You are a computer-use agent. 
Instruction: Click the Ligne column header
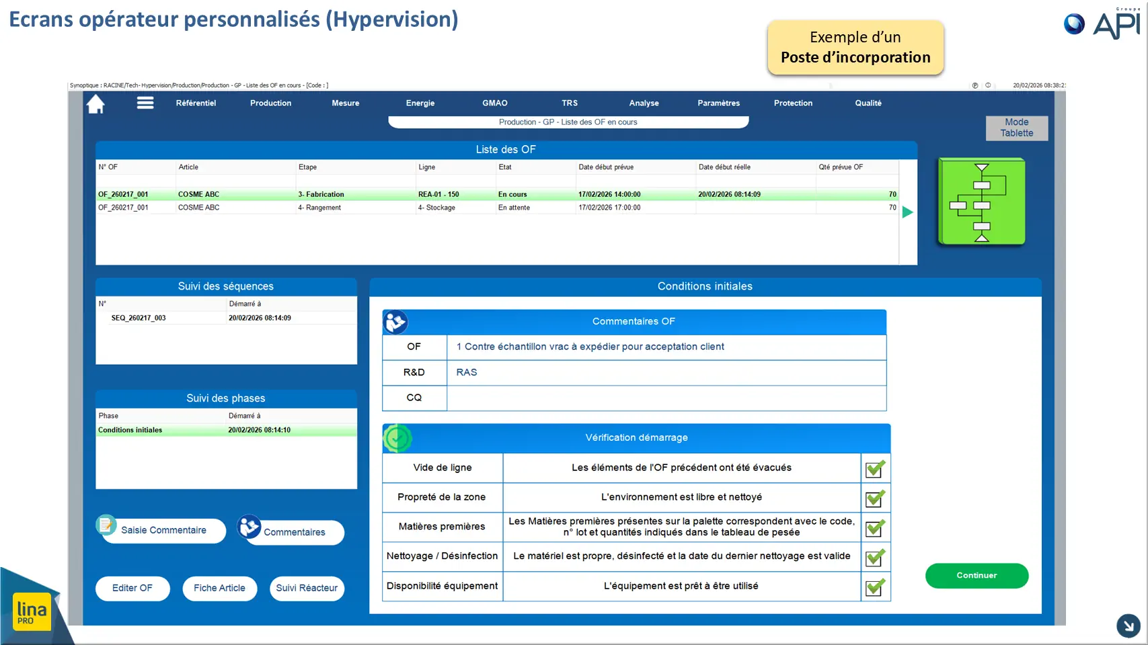[456, 167]
